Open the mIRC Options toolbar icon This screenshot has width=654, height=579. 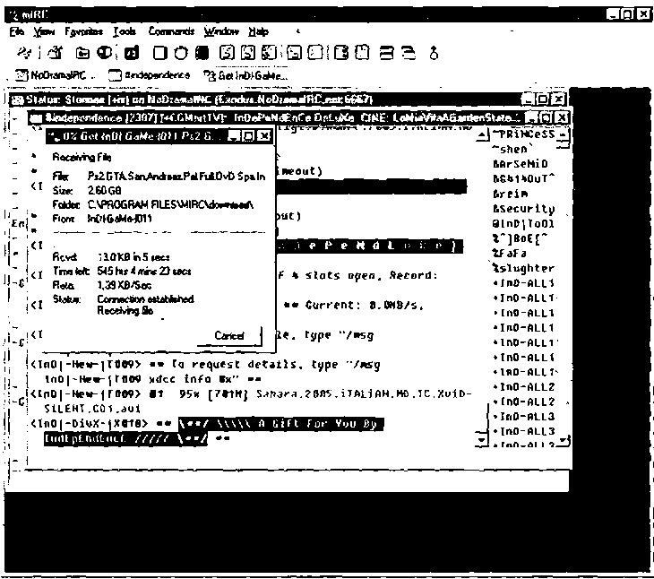[56, 53]
